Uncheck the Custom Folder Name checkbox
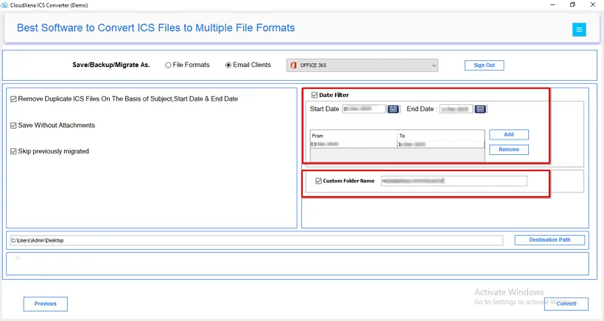The image size is (604, 321). (x=318, y=181)
